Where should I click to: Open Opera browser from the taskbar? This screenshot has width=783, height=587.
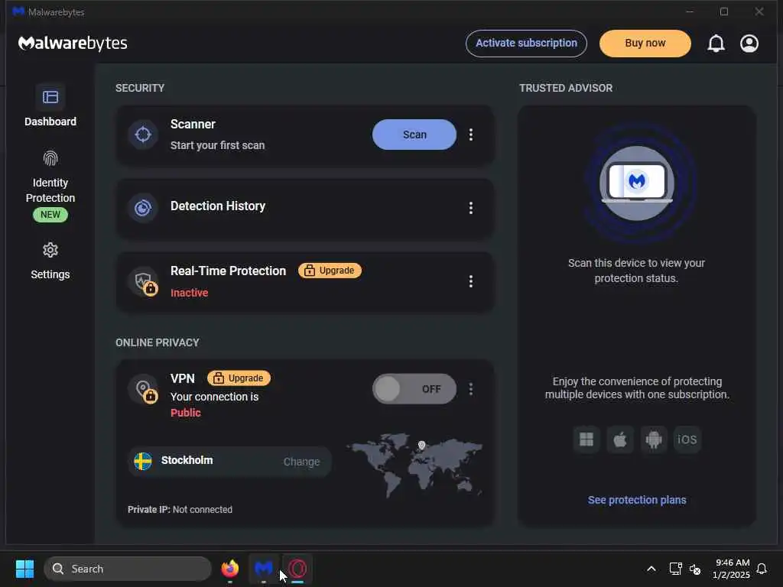[297, 569]
